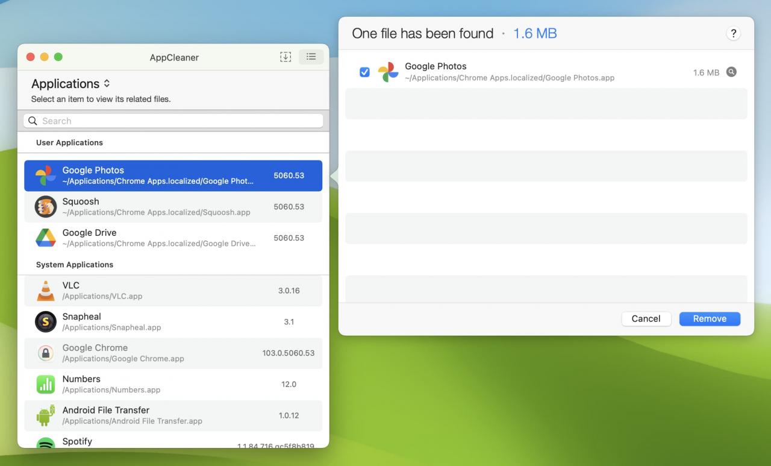Click the 1.6 MB size beside Google Photos file

[706, 72]
